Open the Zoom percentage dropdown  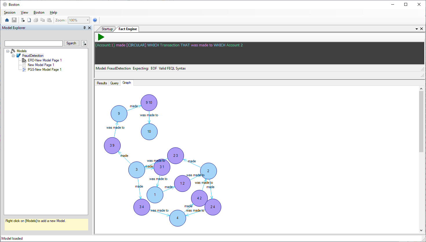coord(88,20)
